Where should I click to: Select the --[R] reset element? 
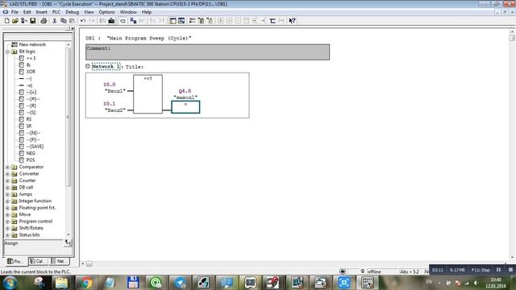[31, 106]
